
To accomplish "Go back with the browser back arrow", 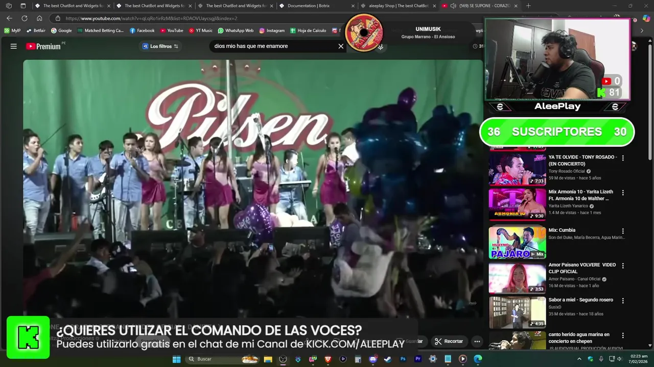I will coord(9,18).
